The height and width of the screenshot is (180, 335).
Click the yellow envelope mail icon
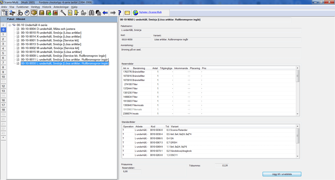(127, 13)
